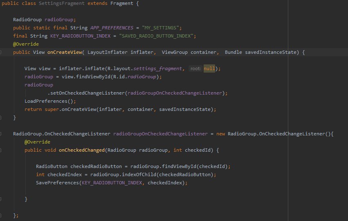Click KEY_RADIOBUTTON_INDEX in its declaration line
Image resolution: width=348 pixels, height=221 pixels.
tap(80, 36)
